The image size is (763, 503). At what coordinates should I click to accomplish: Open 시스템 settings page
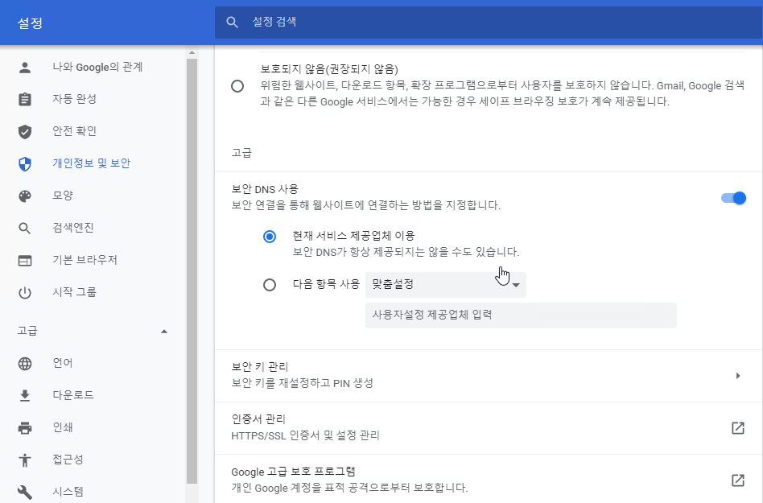pos(68,492)
